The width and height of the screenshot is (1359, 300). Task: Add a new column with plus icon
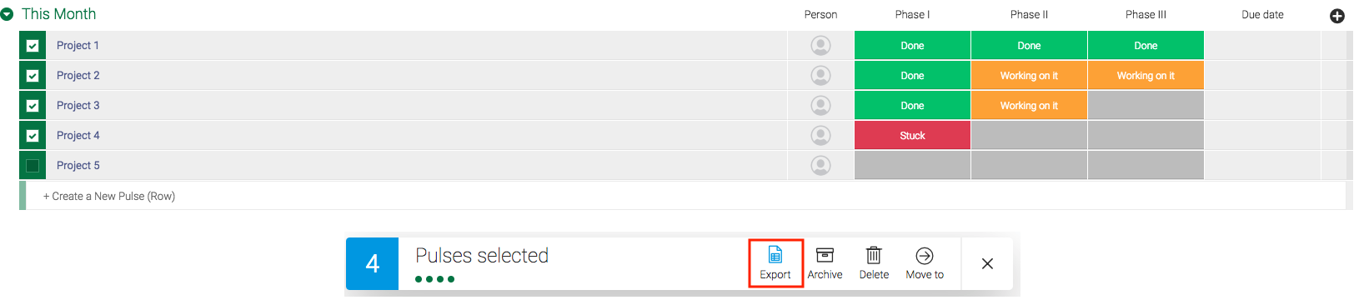(1337, 16)
